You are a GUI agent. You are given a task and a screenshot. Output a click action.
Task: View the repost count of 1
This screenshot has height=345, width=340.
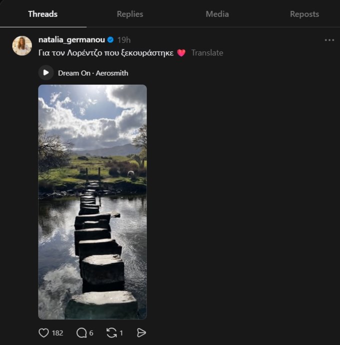point(121,333)
